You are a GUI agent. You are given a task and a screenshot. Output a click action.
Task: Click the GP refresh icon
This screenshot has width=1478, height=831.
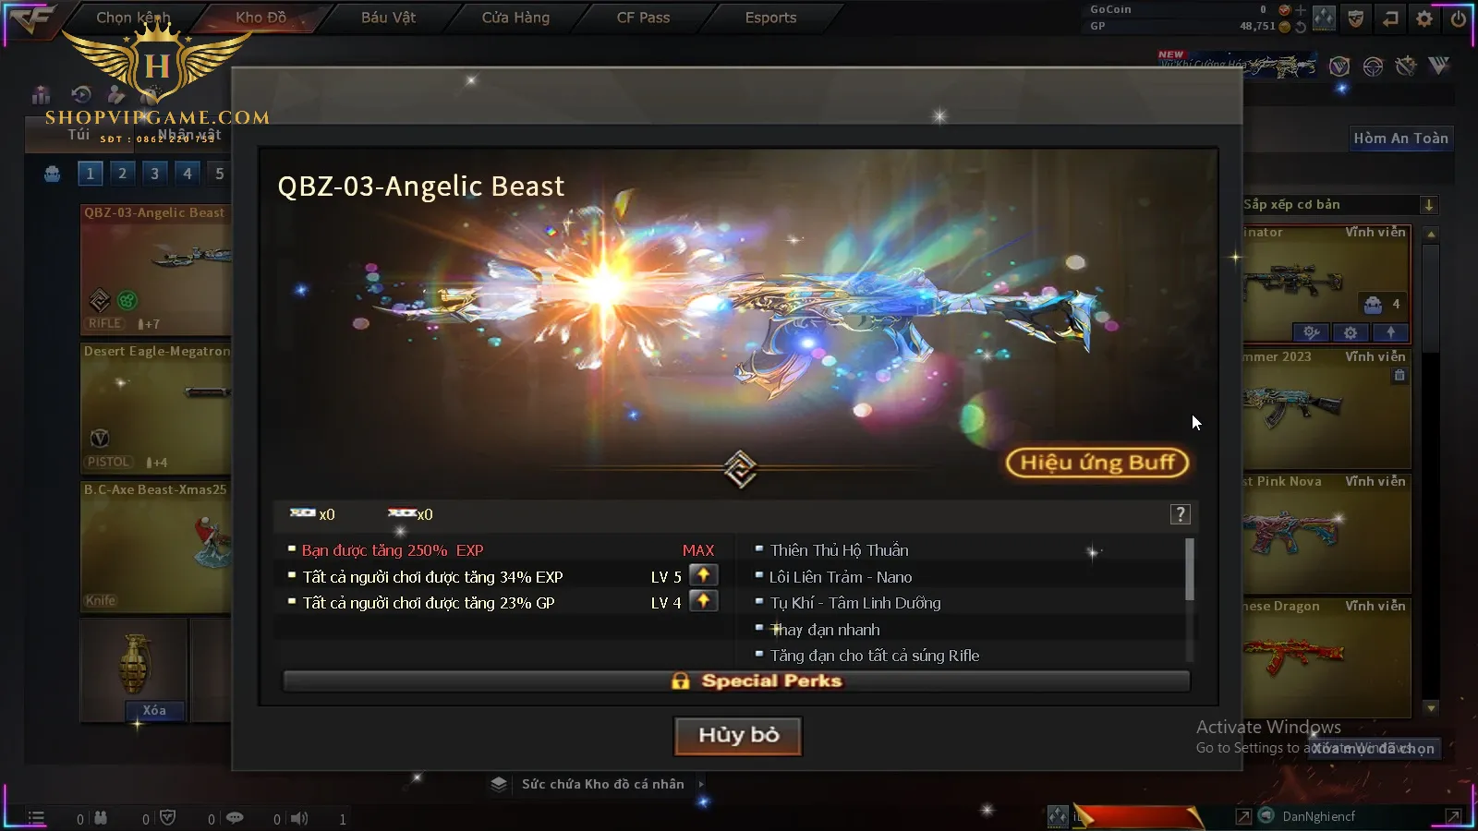click(x=1301, y=27)
